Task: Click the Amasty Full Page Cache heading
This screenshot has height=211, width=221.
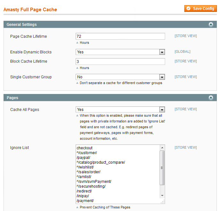Action: click(x=30, y=10)
